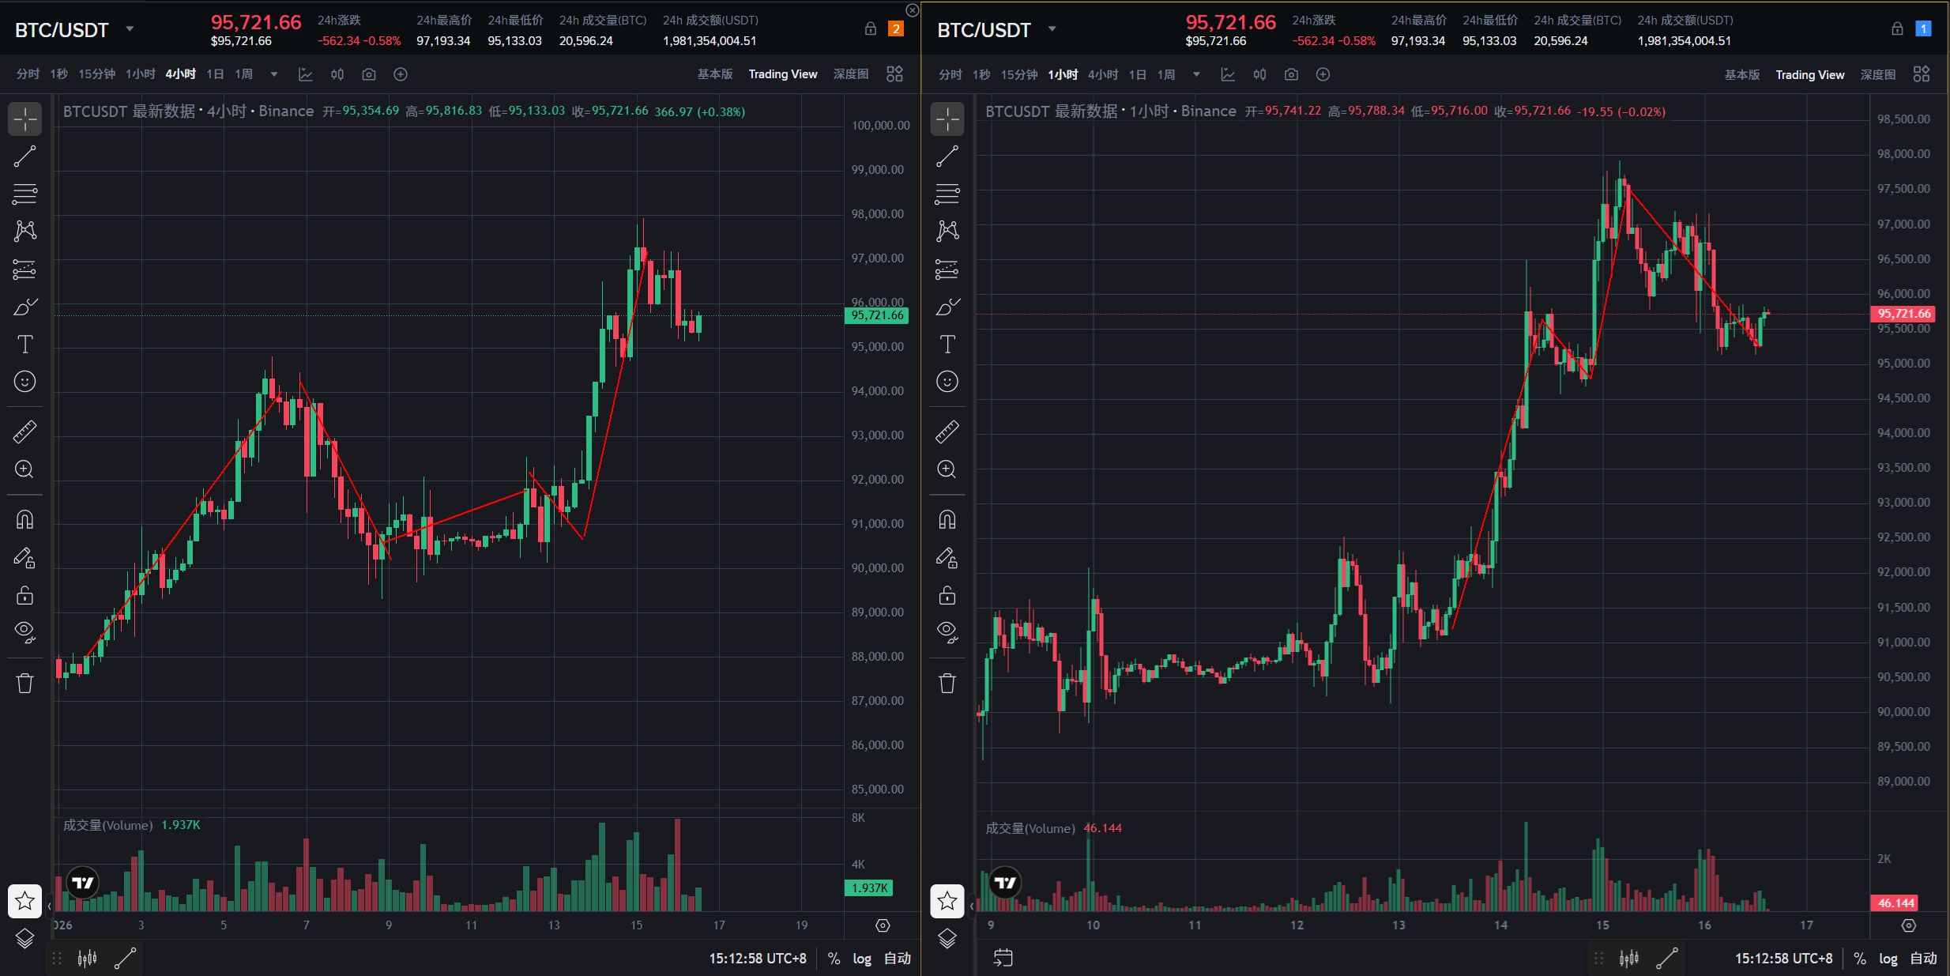Click the camera snapshot icon in left panel
This screenshot has height=976, width=1950.
369,74
